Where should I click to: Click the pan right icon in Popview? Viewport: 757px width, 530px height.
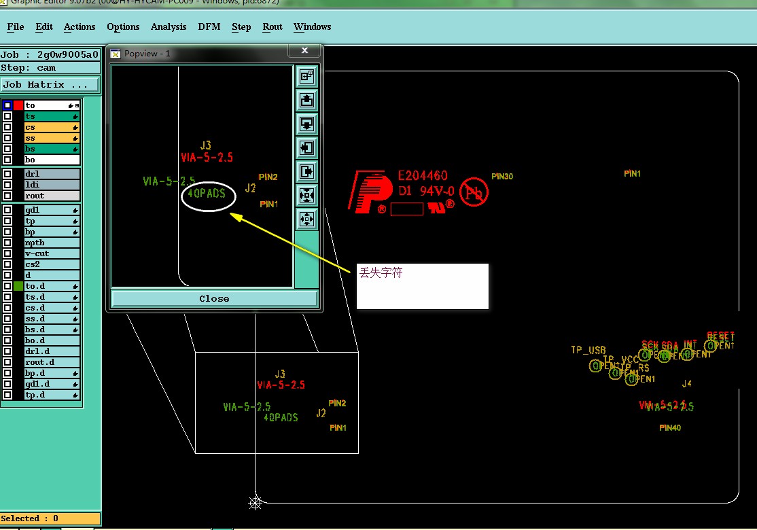pyautogui.click(x=306, y=171)
